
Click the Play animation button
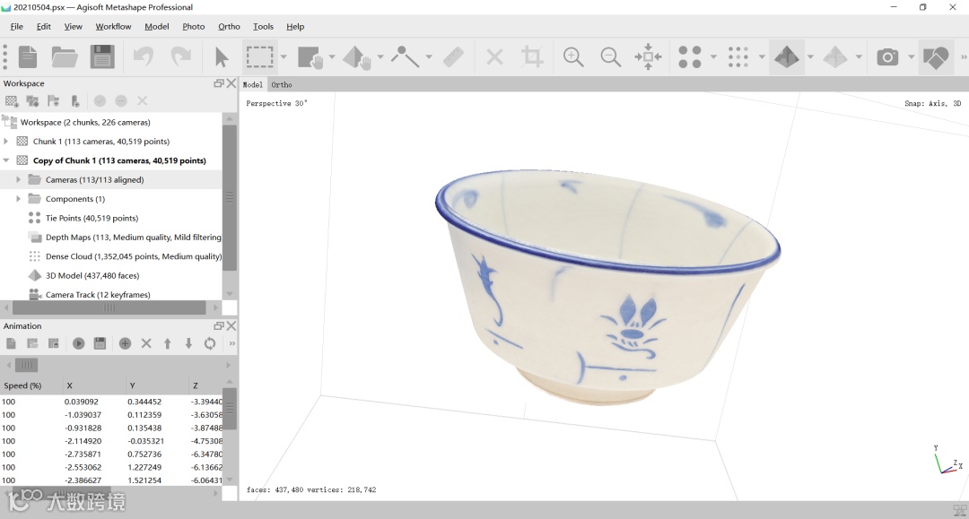78,343
